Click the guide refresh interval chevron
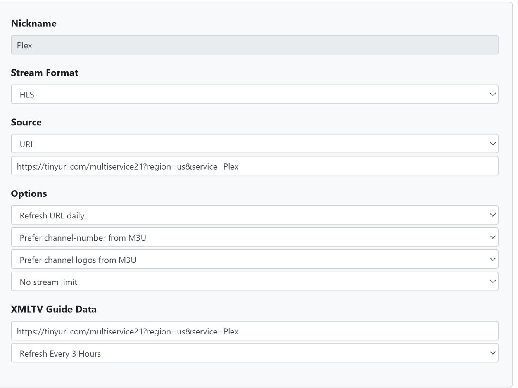 pyautogui.click(x=493, y=353)
